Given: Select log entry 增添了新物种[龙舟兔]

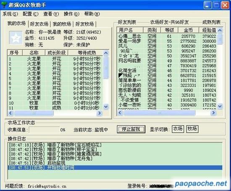Looking at the screenshot, I should pyautogui.click(x=115, y=158).
